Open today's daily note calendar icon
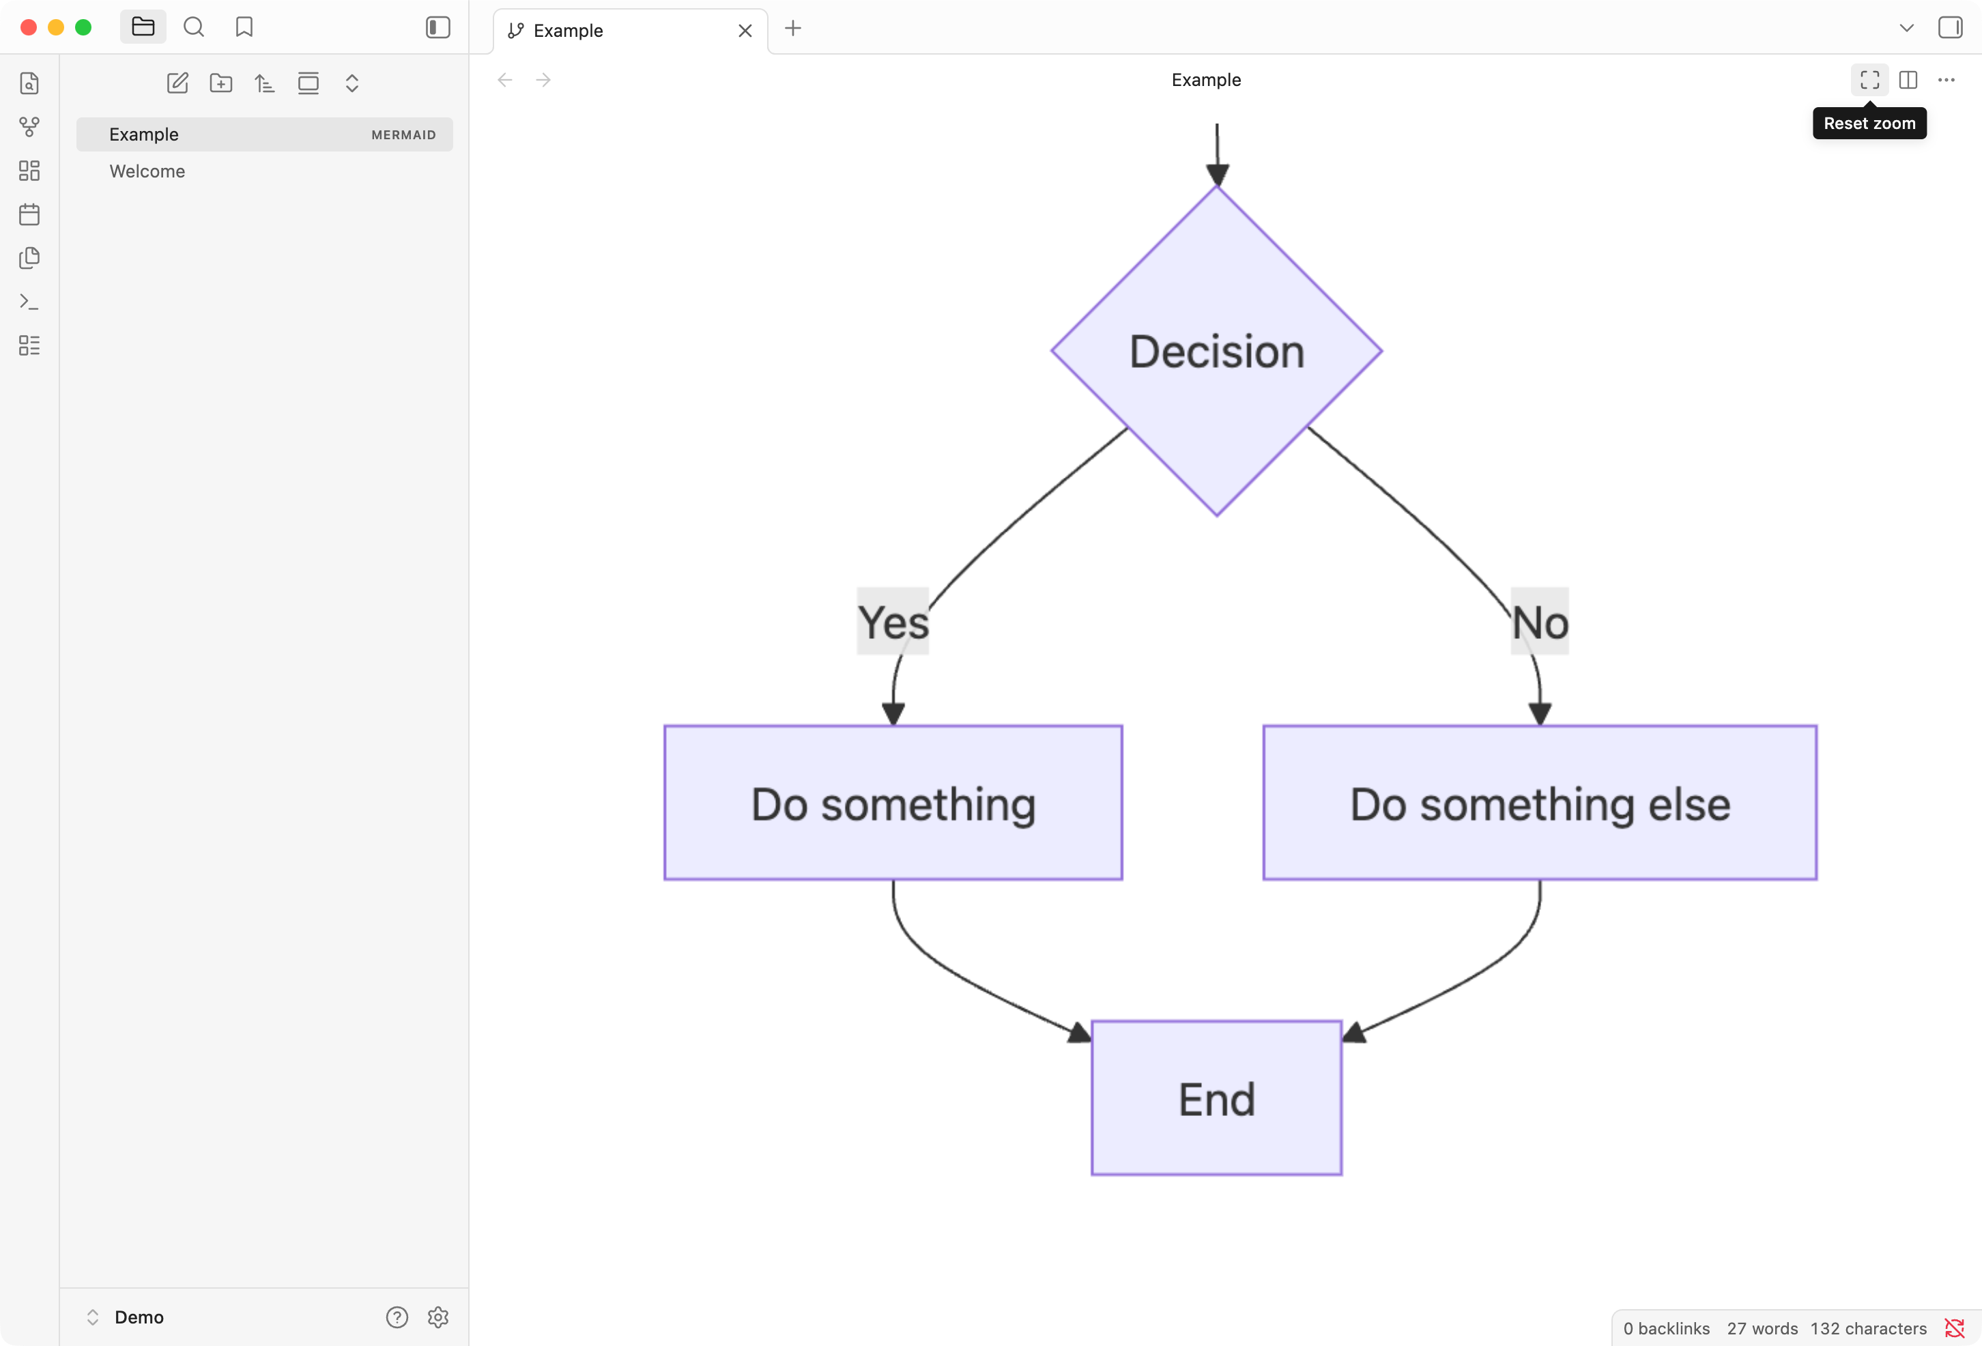This screenshot has height=1346, width=1982. [x=29, y=214]
